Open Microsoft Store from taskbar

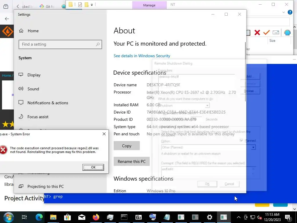point(67,217)
